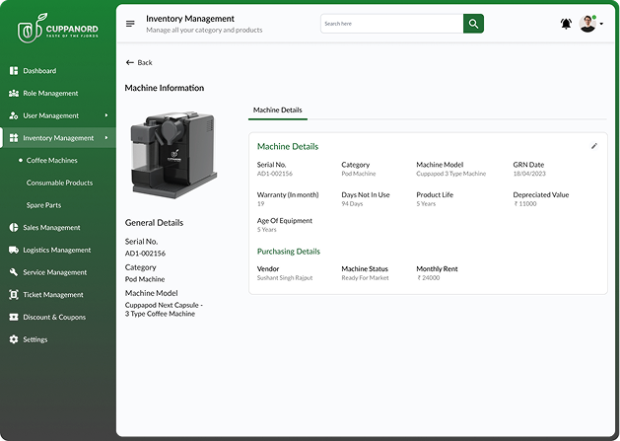
Task: Select Spare Parts submenu item
Action: click(x=44, y=205)
